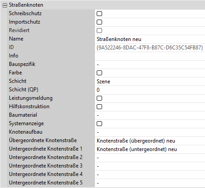205x188 pixels.
Task: Click the empty Info field
Action: click(150, 56)
